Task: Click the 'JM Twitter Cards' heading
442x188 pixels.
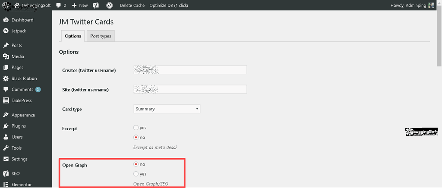Action: click(x=86, y=22)
